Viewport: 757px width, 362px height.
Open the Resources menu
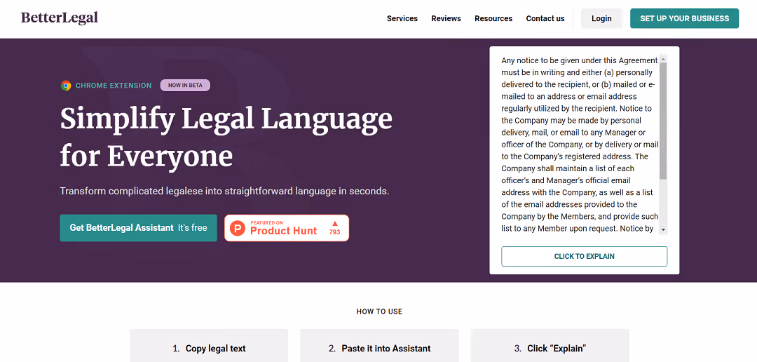click(x=493, y=18)
